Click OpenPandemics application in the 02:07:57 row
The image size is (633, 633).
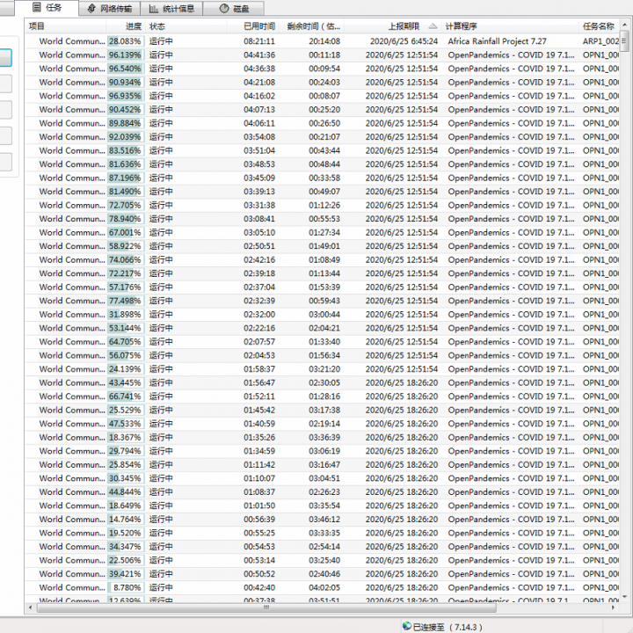pos(511,342)
